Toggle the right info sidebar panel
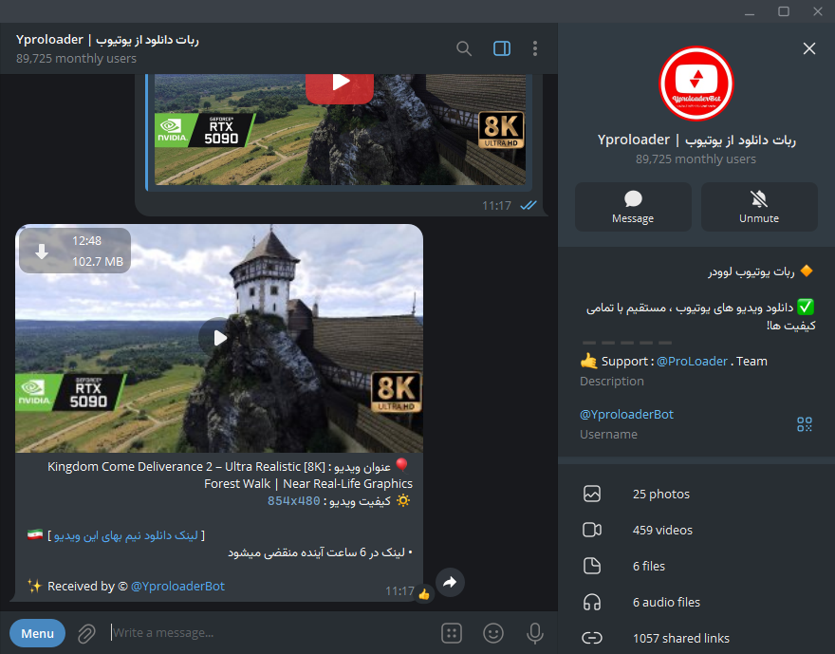Image resolution: width=835 pixels, height=654 pixels. click(502, 48)
